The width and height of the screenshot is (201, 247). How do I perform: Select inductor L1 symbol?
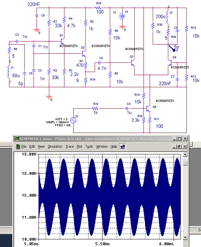(x=9, y=72)
